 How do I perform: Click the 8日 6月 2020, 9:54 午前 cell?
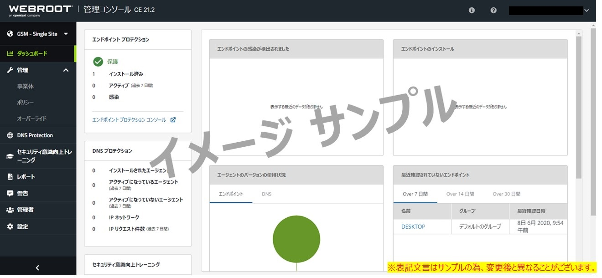[x=538, y=227]
